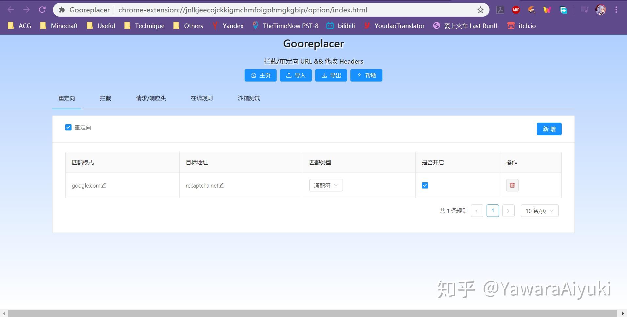Image resolution: width=627 pixels, height=317 pixels.
Task: Toggle the 重定向 master checkbox
Action: [68, 127]
